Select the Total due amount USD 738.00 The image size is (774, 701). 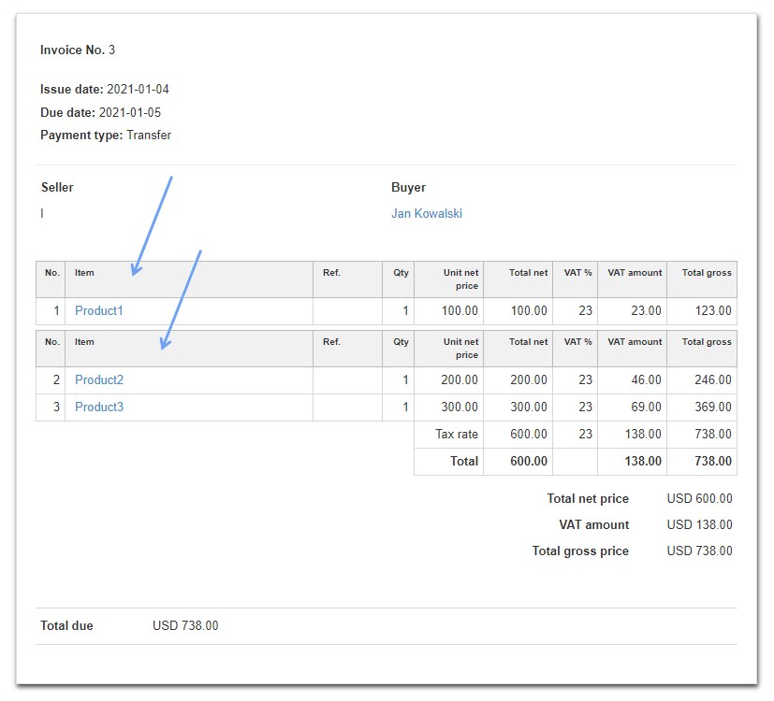[186, 625]
